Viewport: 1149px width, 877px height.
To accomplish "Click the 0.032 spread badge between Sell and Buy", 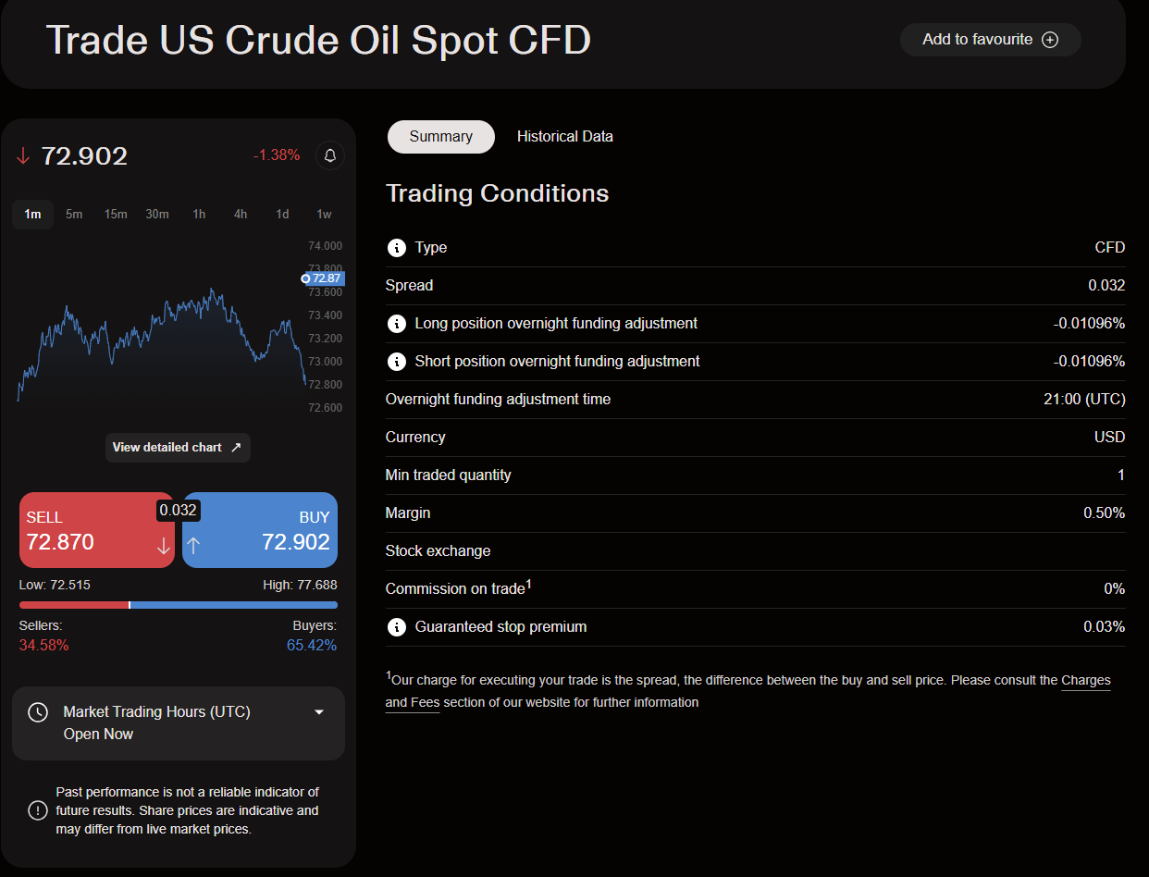I will (178, 510).
